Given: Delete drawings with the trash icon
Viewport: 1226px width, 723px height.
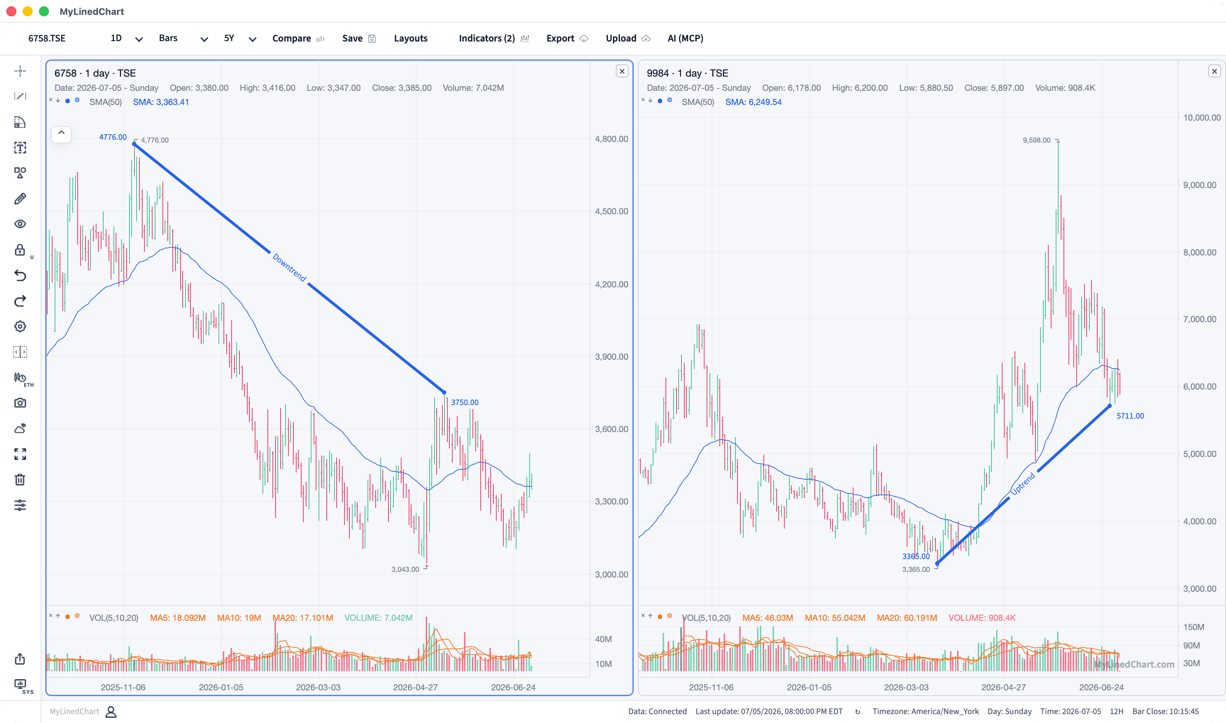Looking at the screenshot, I should pyautogui.click(x=20, y=480).
